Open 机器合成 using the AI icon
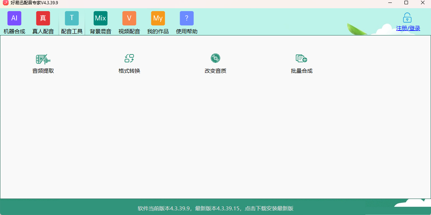 coord(14,18)
